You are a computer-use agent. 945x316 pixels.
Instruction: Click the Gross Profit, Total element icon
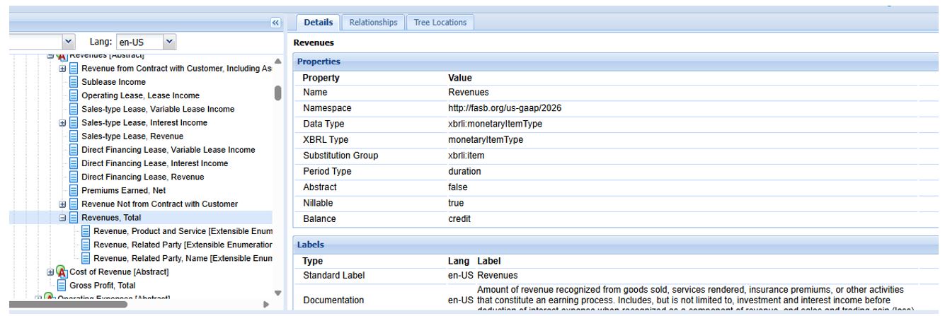pos(63,286)
